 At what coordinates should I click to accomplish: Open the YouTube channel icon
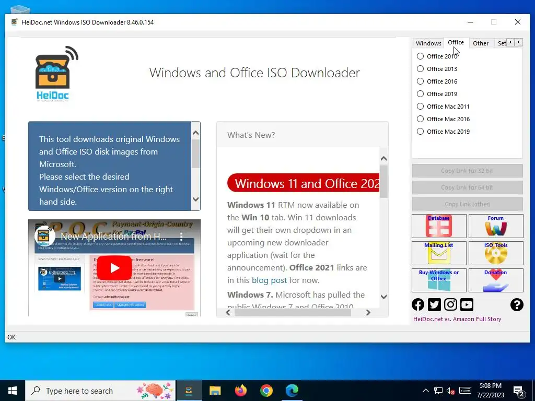[x=467, y=304]
